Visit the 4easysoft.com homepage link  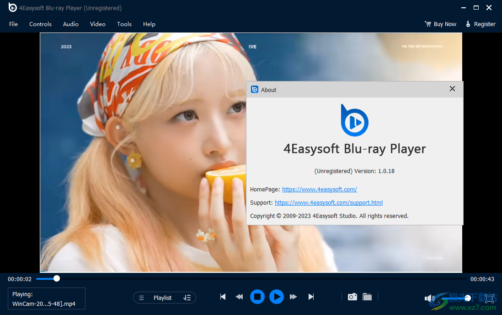tap(319, 189)
